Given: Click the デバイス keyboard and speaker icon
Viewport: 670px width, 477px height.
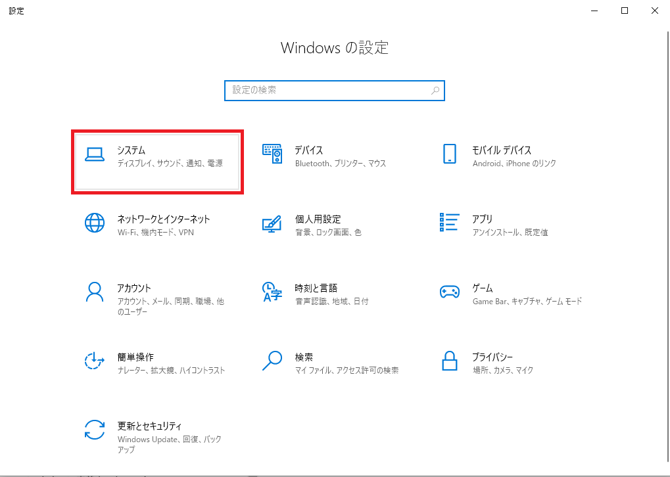Looking at the screenshot, I should pyautogui.click(x=272, y=154).
